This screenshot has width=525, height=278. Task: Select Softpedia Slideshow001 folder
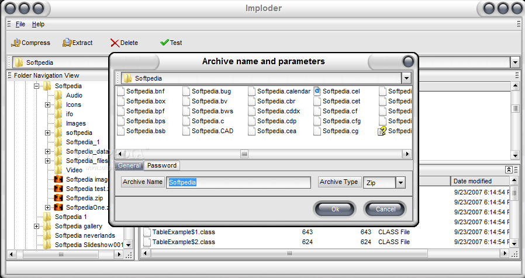[x=89, y=245]
